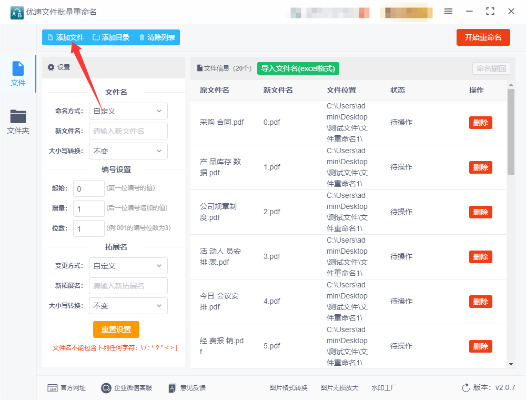Click the version refresh icon
Viewport: 526px width, 400px height.
click(x=466, y=388)
